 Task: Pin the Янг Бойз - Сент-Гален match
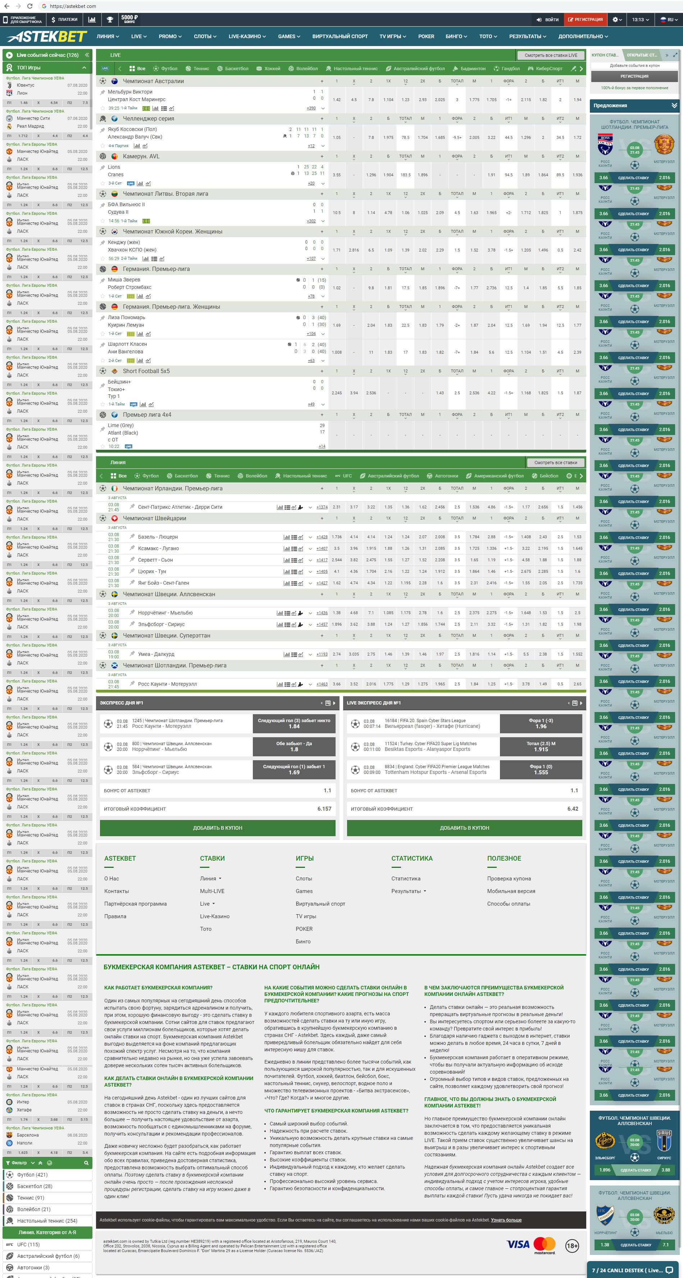tap(132, 583)
